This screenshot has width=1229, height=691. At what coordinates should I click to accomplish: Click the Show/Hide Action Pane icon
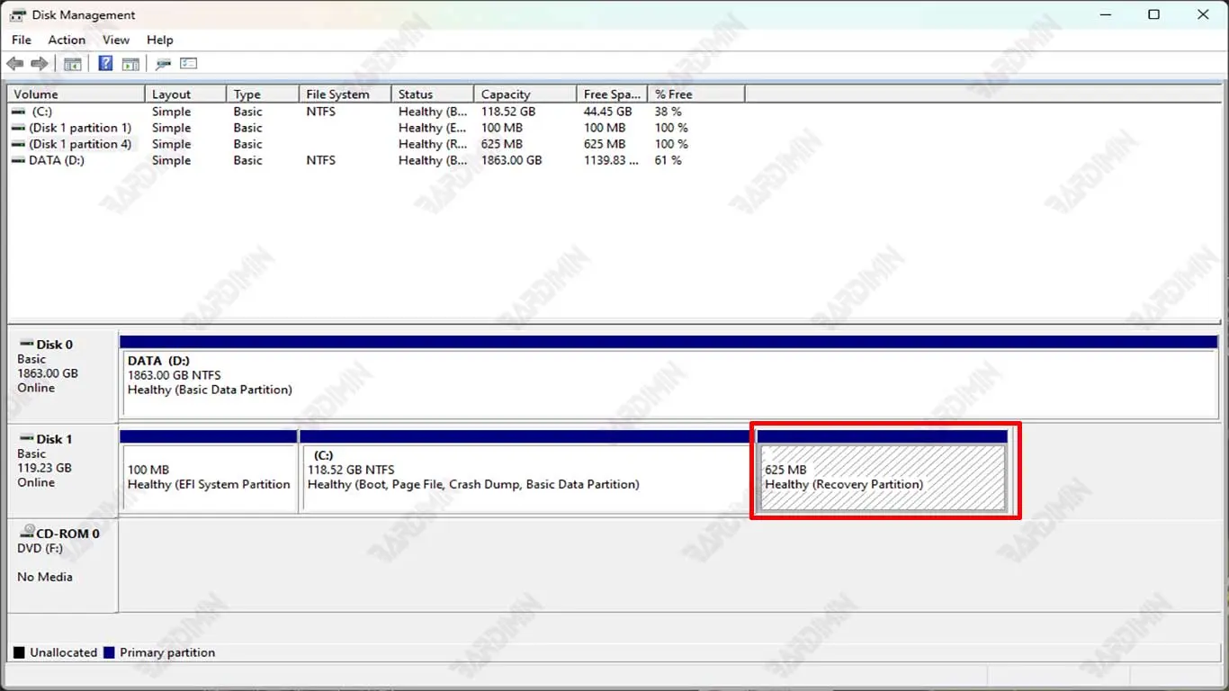click(x=131, y=64)
